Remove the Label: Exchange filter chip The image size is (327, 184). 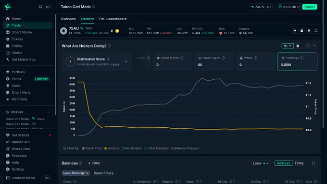coord(87,173)
